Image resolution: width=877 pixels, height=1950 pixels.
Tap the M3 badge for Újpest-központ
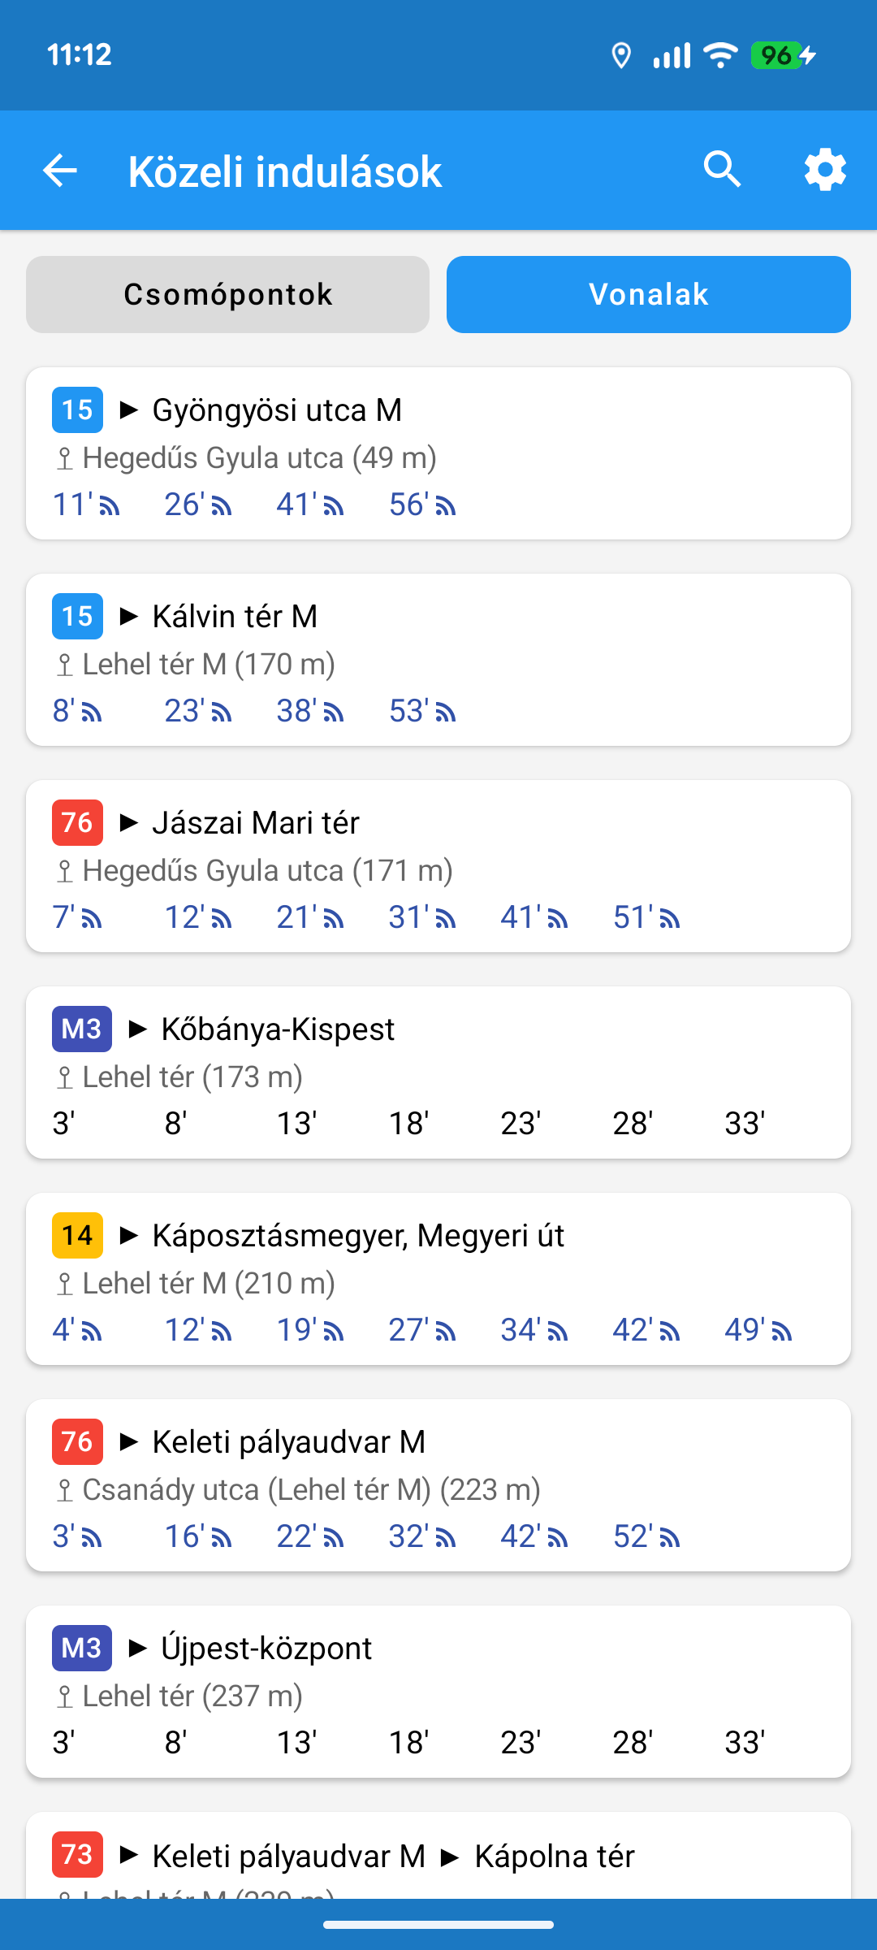tap(81, 1648)
